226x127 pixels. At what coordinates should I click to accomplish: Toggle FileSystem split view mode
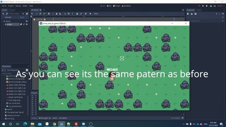[27, 70]
